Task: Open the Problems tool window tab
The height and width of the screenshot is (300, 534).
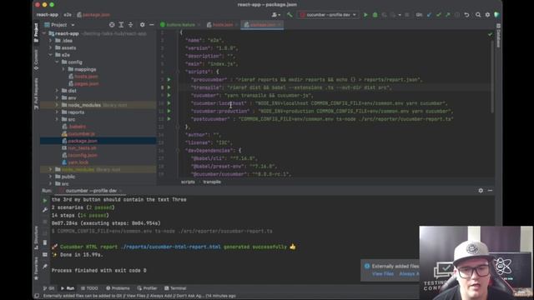Action: (x=118, y=288)
